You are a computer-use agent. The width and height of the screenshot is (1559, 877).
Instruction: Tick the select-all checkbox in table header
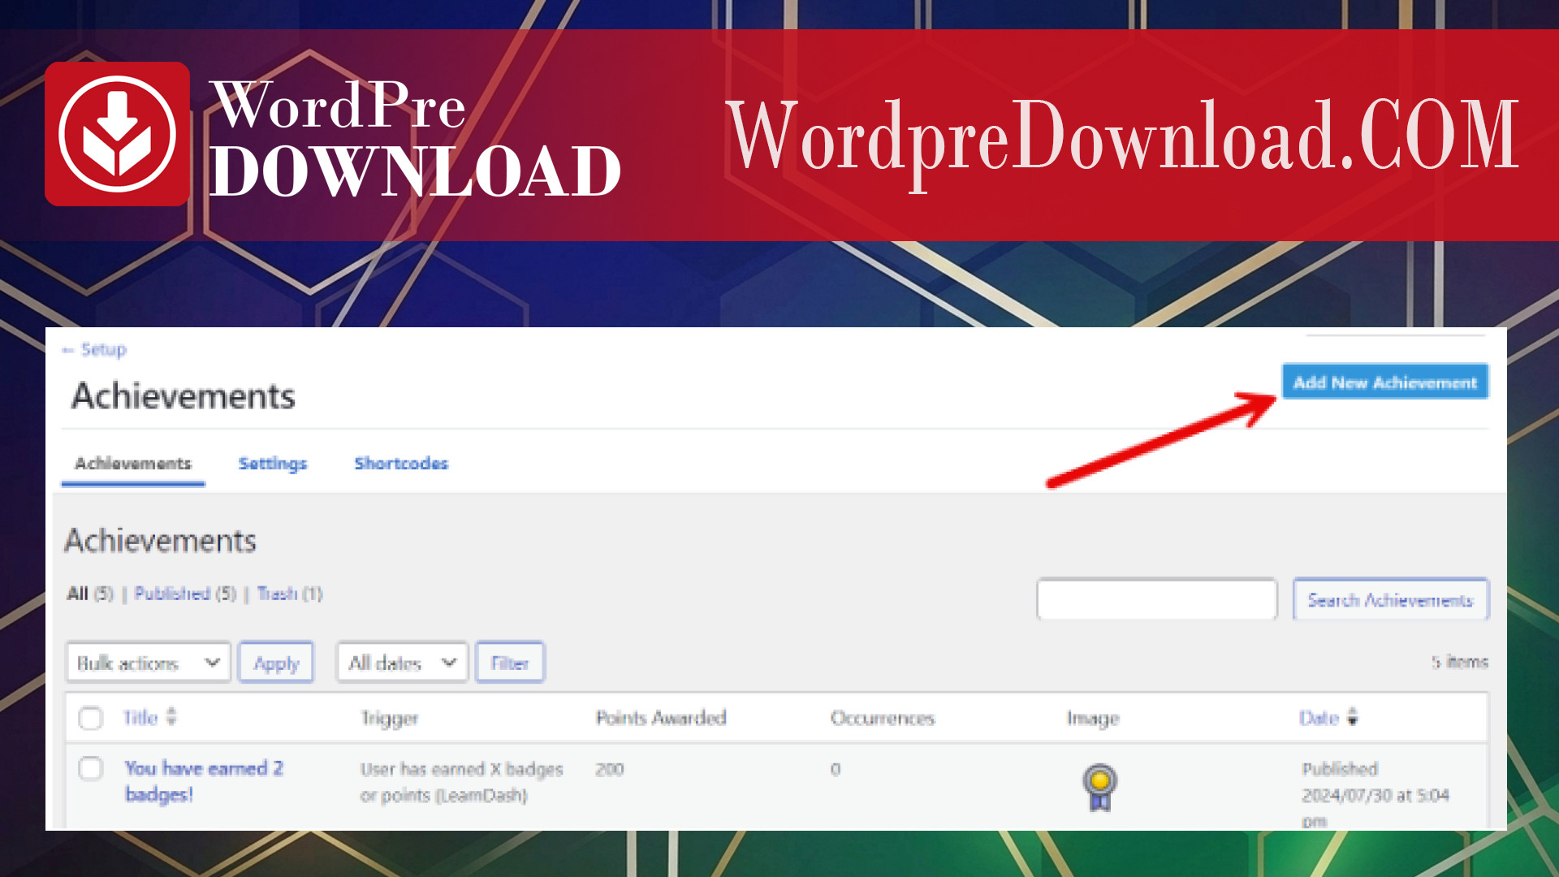[x=91, y=718]
